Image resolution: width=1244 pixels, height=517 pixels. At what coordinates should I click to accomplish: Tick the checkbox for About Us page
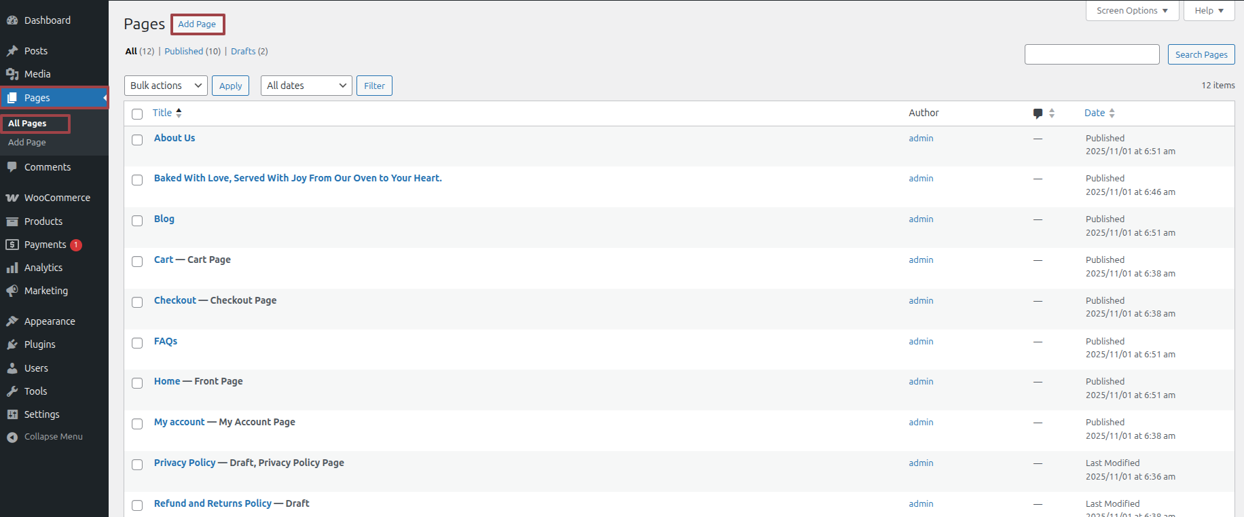(x=137, y=140)
